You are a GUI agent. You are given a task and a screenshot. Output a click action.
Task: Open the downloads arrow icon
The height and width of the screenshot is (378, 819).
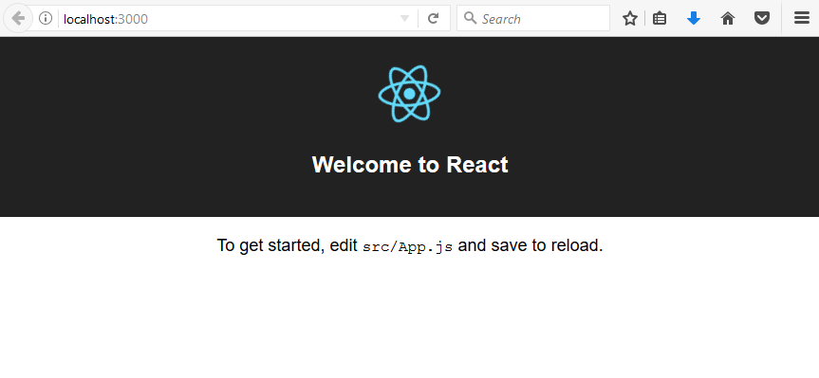coord(694,19)
